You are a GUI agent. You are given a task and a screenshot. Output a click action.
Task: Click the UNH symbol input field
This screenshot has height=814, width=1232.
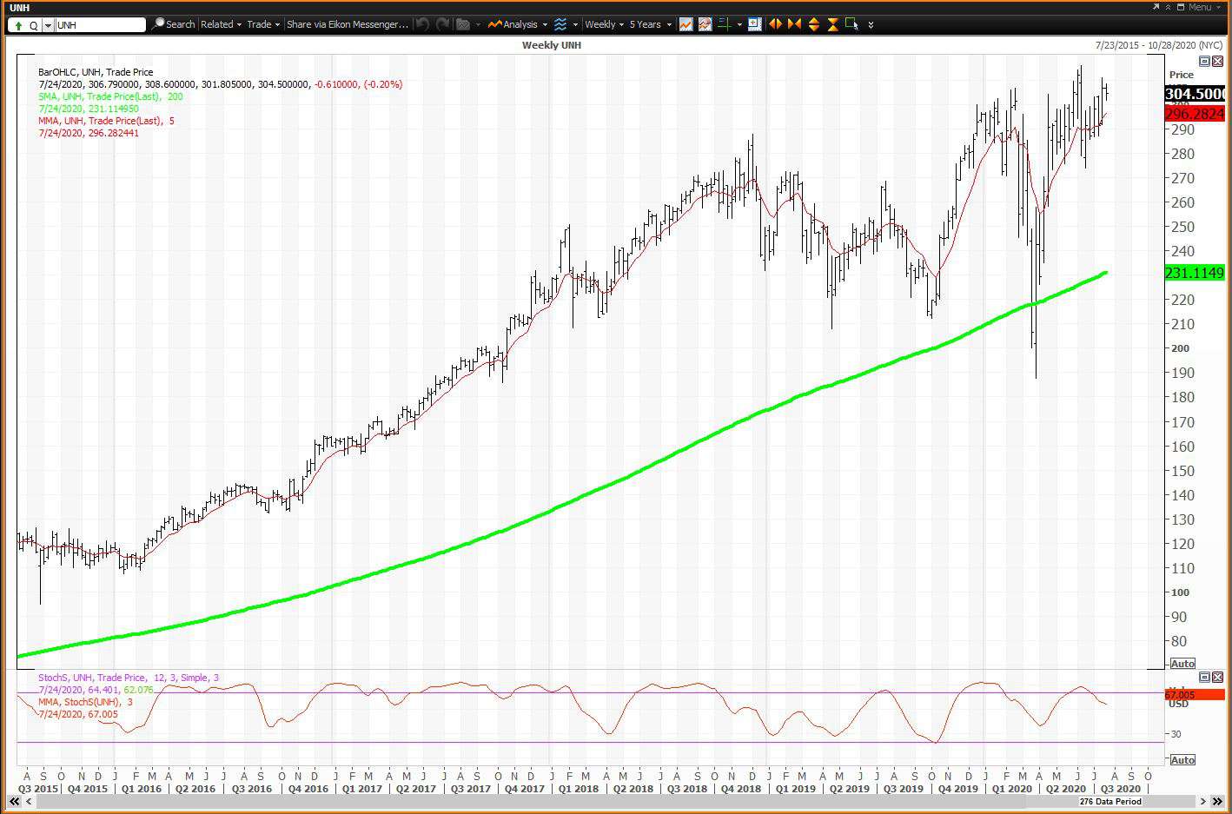(x=100, y=25)
